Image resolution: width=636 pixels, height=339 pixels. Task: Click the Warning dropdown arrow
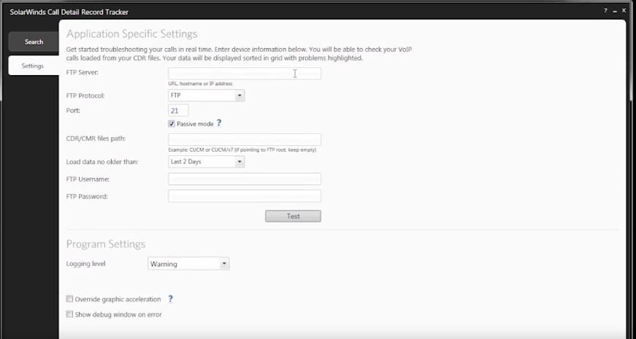[224, 264]
